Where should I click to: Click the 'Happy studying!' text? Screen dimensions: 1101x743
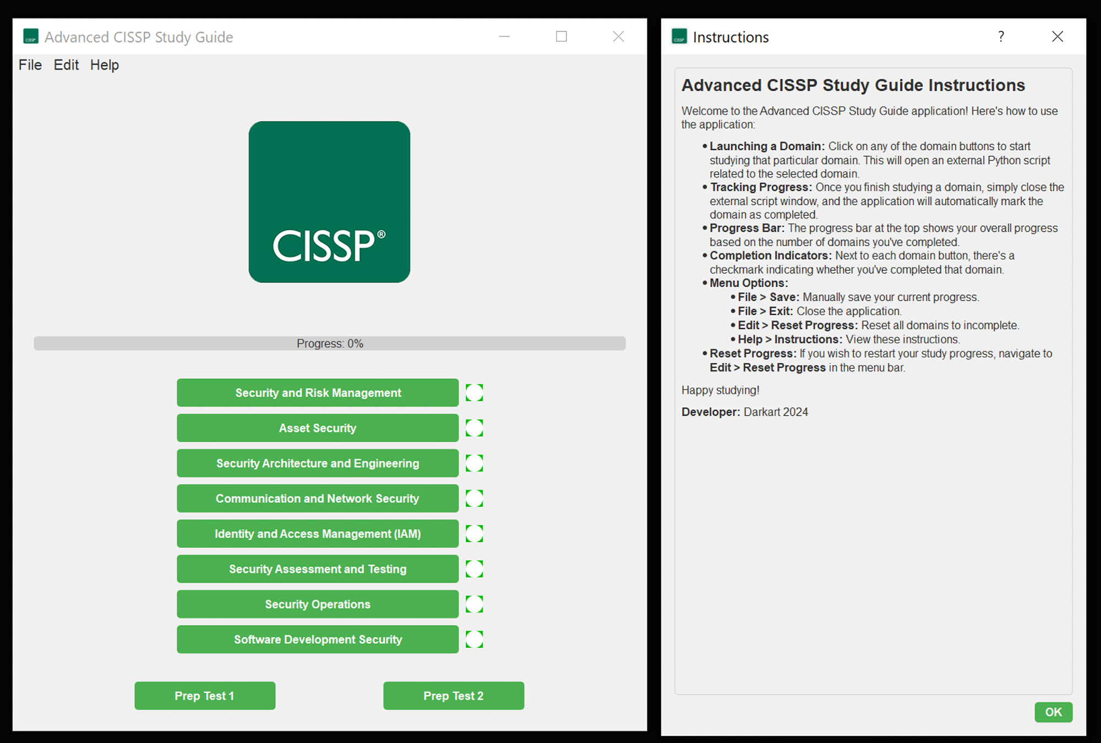[720, 390]
